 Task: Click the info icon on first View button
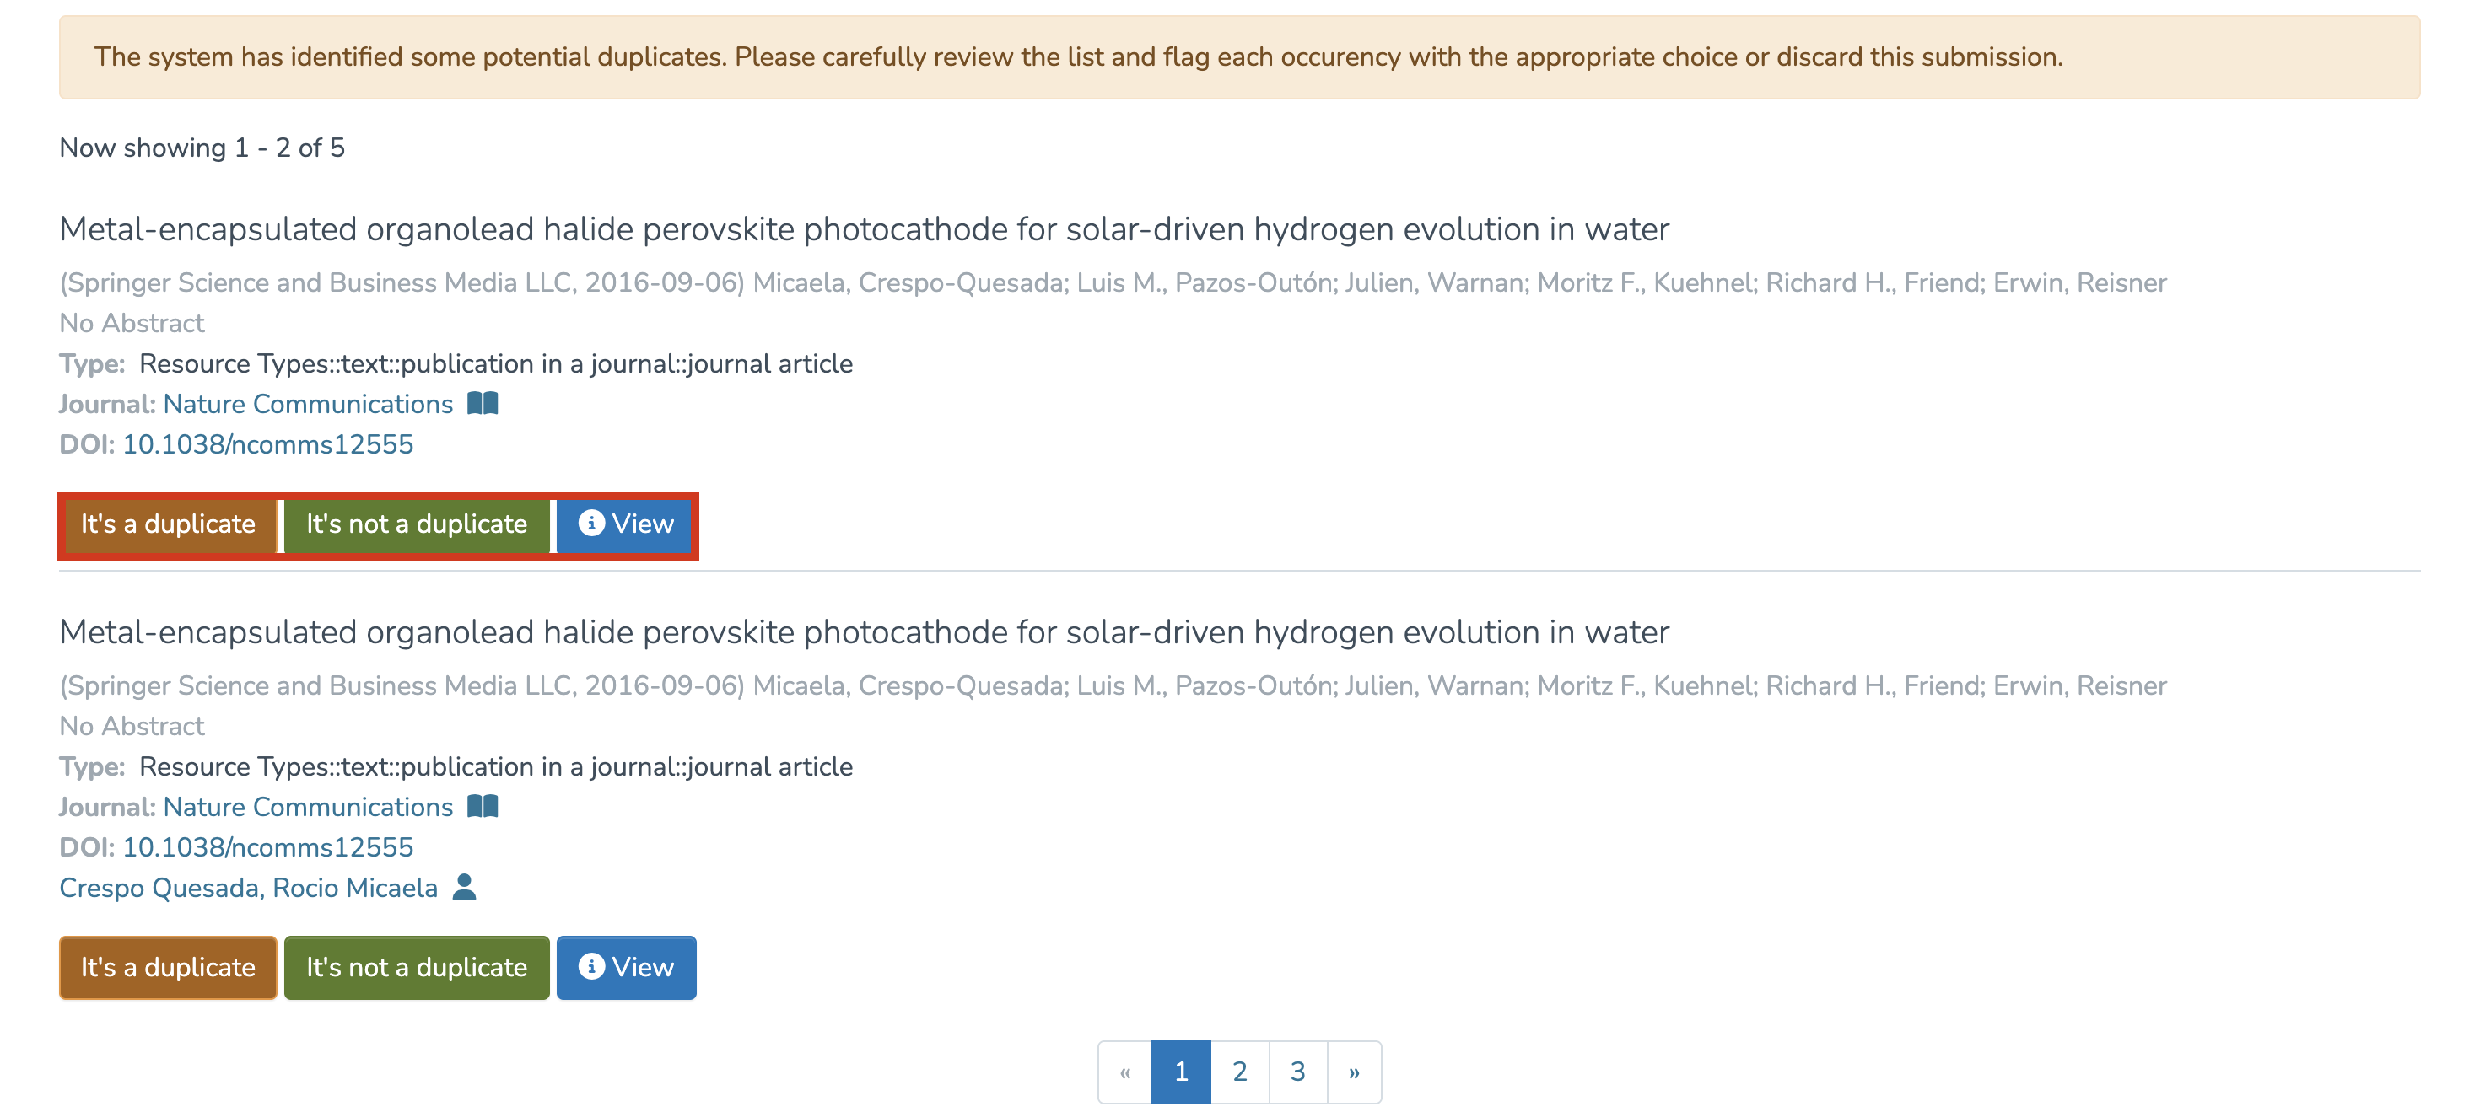pos(591,524)
